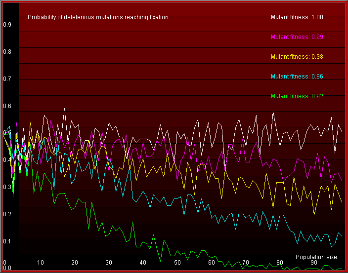Click the cyan 'Mutant fitness: 0.96' legend entry
Screen dimensions: 348x273
coord(297,77)
